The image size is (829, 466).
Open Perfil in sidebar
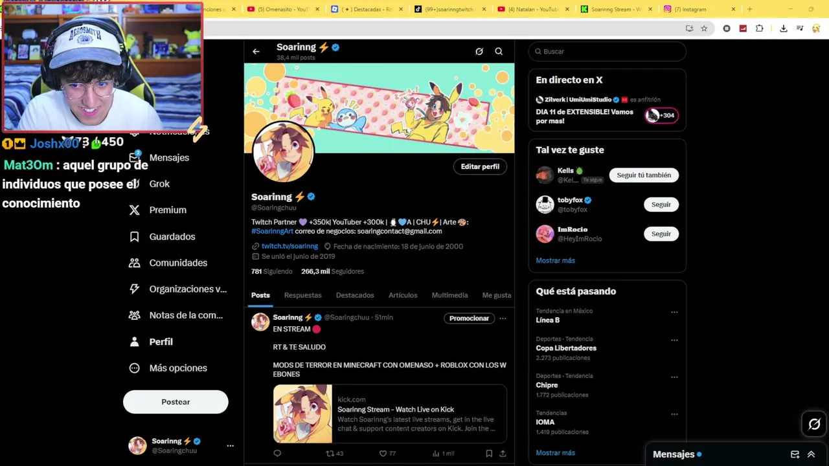(151, 341)
